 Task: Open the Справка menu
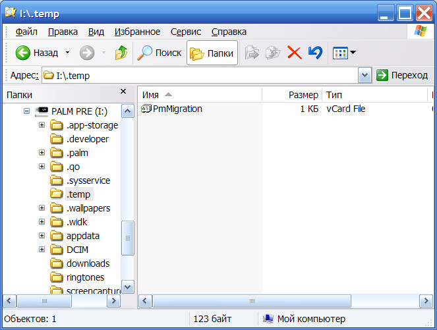click(x=229, y=32)
